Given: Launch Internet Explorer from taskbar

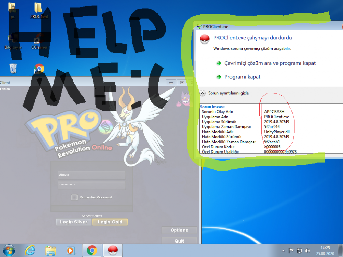Looking at the screenshot, I should (x=30, y=250).
